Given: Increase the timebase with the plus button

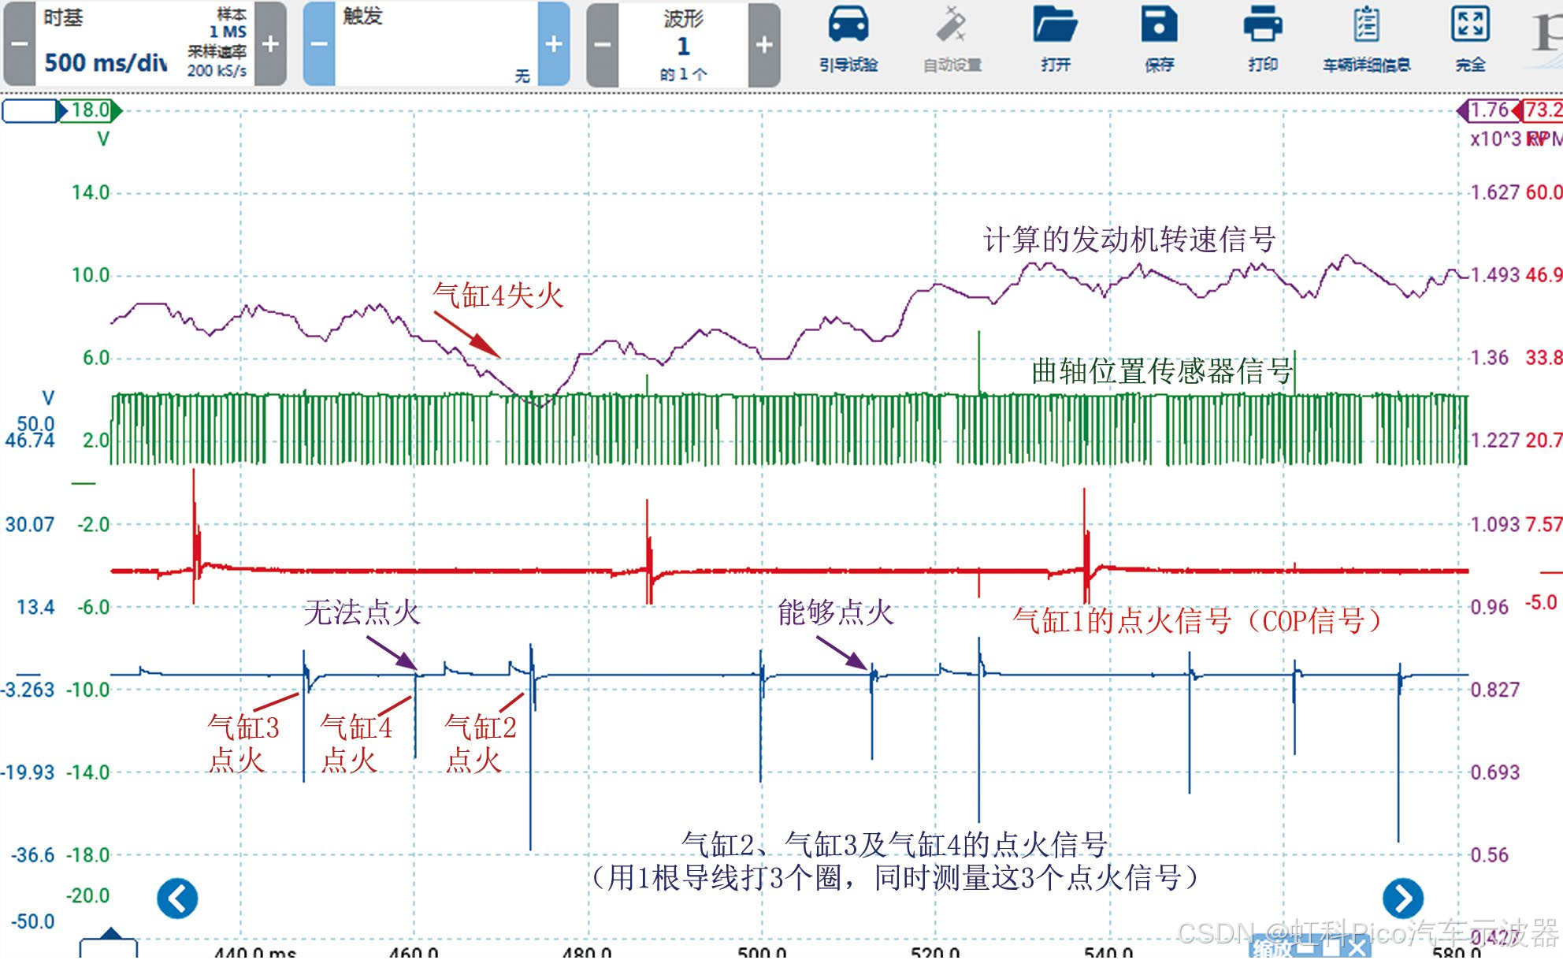Looking at the screenshot, I should pyautogui.click(x=270, y=44).
